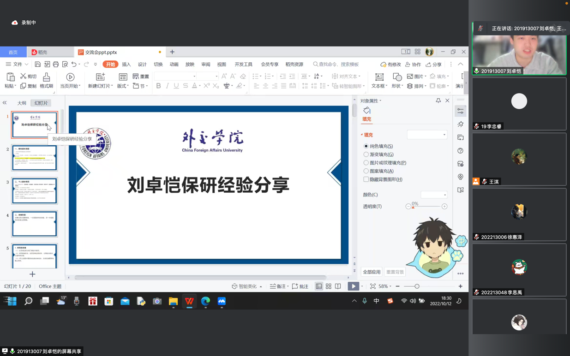Select Gradient fill (渐变填充) radio button

pos(366,154)
